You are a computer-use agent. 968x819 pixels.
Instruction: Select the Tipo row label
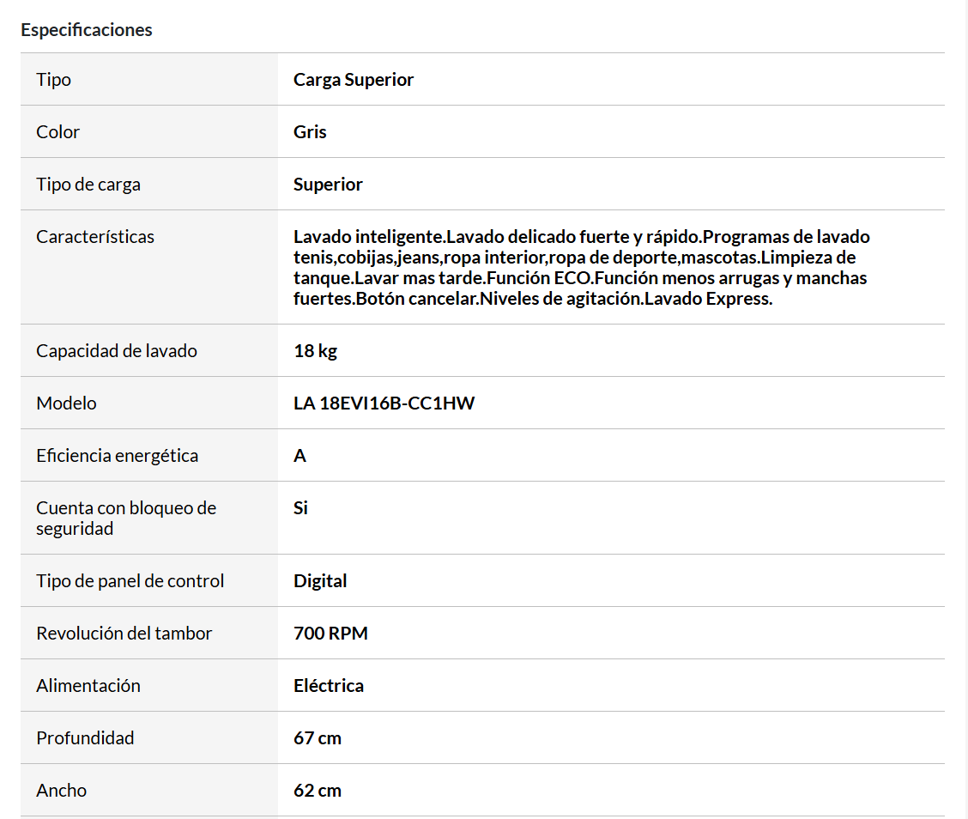coord(53,80)
